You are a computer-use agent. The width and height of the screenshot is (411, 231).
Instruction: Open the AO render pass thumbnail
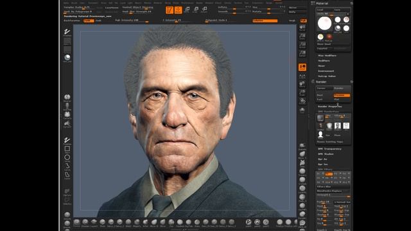pyautogui.click(x=346, y=126)
